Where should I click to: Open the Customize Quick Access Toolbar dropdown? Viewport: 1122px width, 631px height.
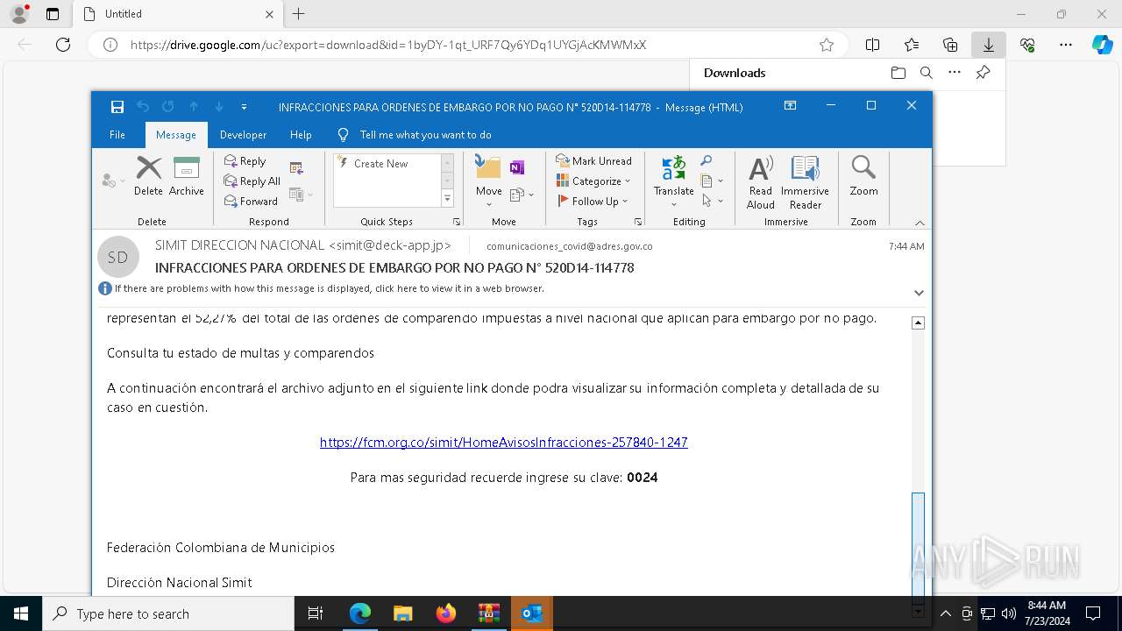tap(244, 107)
